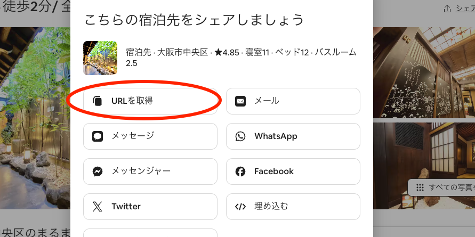Click the listing thumbnail in share dialog
Image resolution: width=475 pixels, height=237 pixels.
100,58
